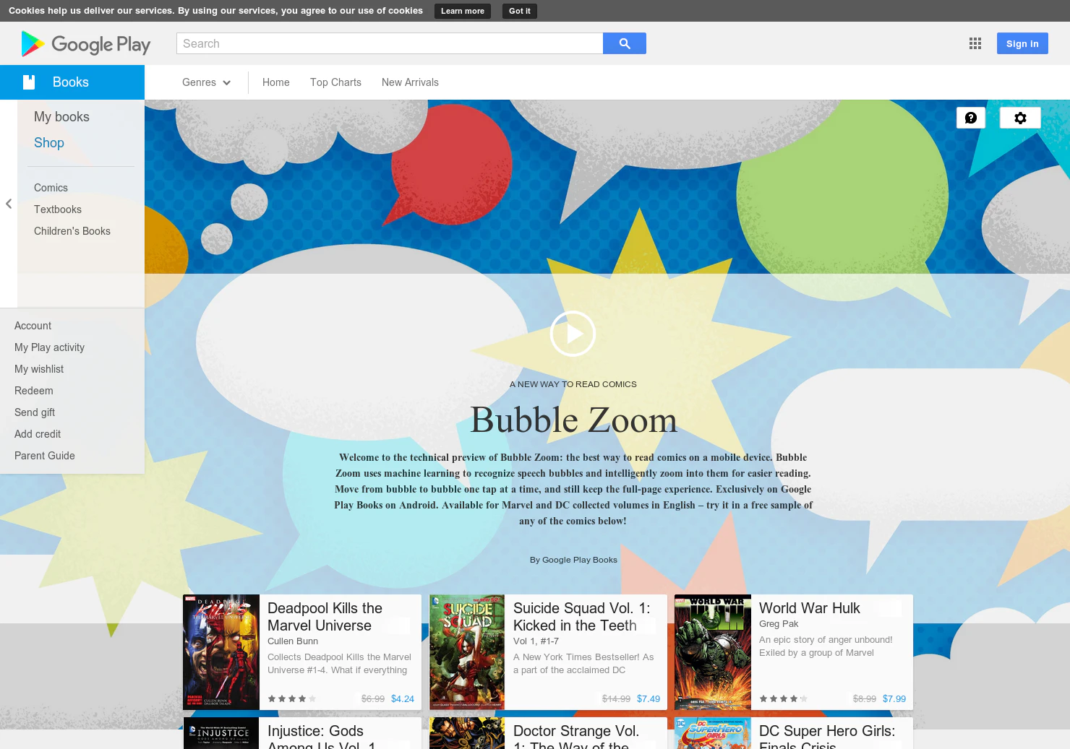
Task: Open the Top Charts tab
Action: [335, 82]
